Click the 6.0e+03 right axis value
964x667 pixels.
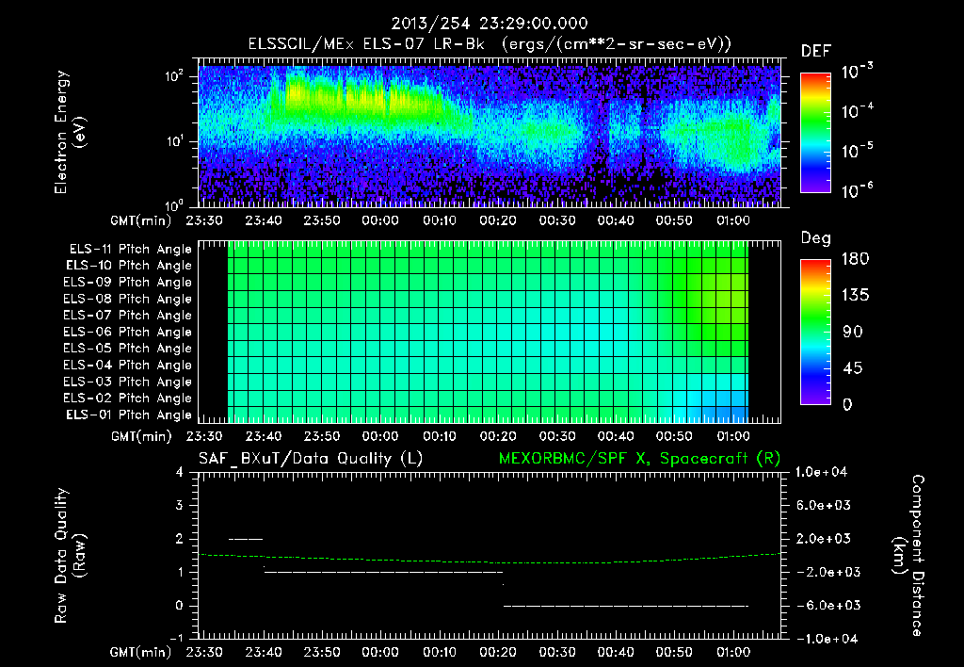click(x=824, y=505)
